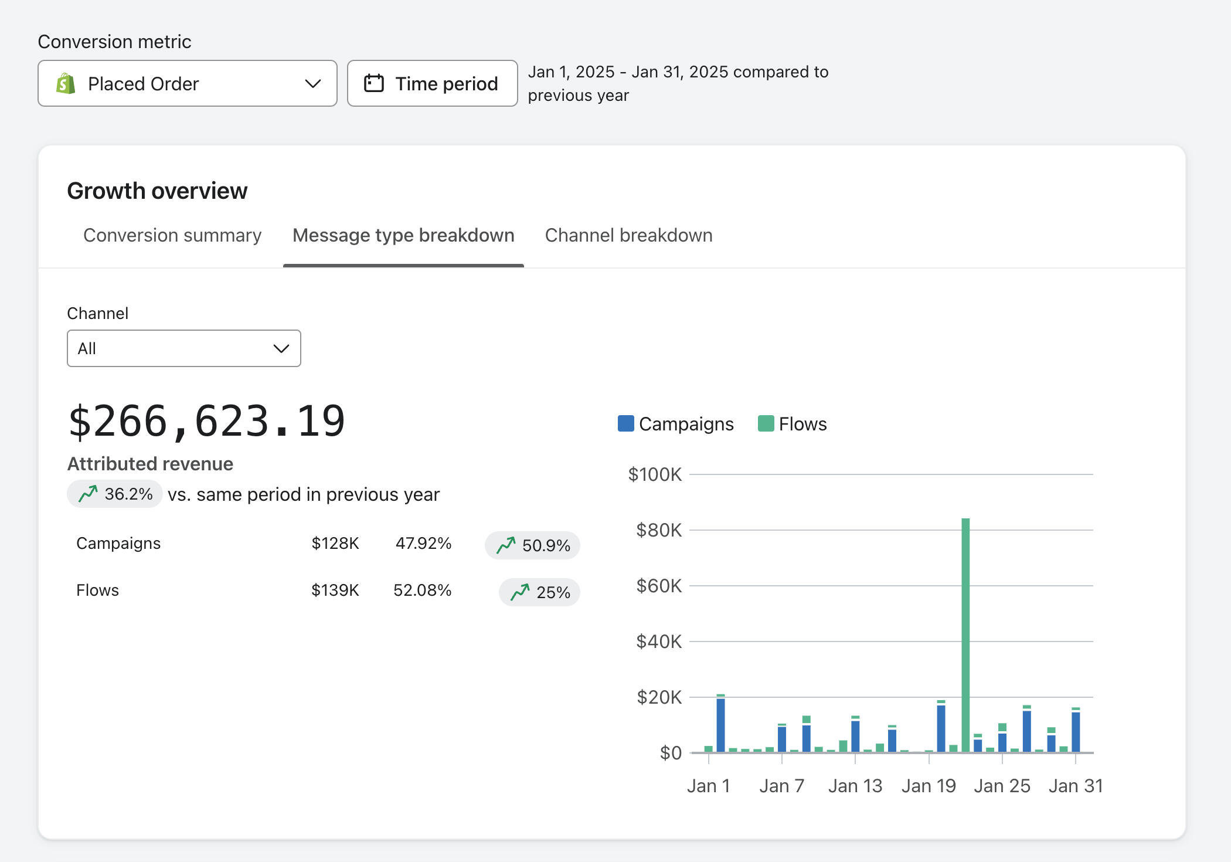
Task: Toggle the Campaigns legend series
Action: pos(686,424)
